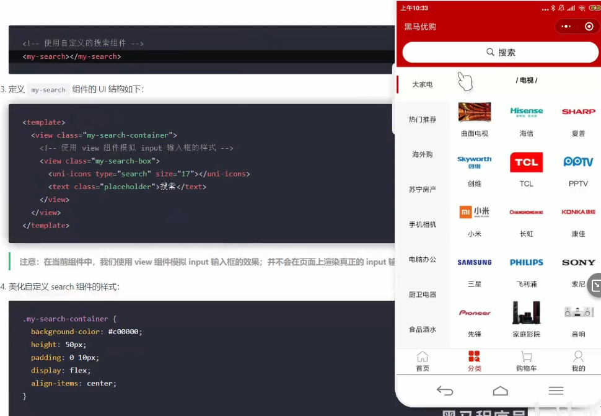Click the 先锋 label text
The width and height of the screenshot is (601, 416).
tap(475, 334)
